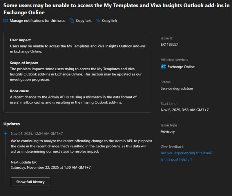Click the Copy text clipboard icon
This screenshot has height=196, width=232.
[72, 21]
